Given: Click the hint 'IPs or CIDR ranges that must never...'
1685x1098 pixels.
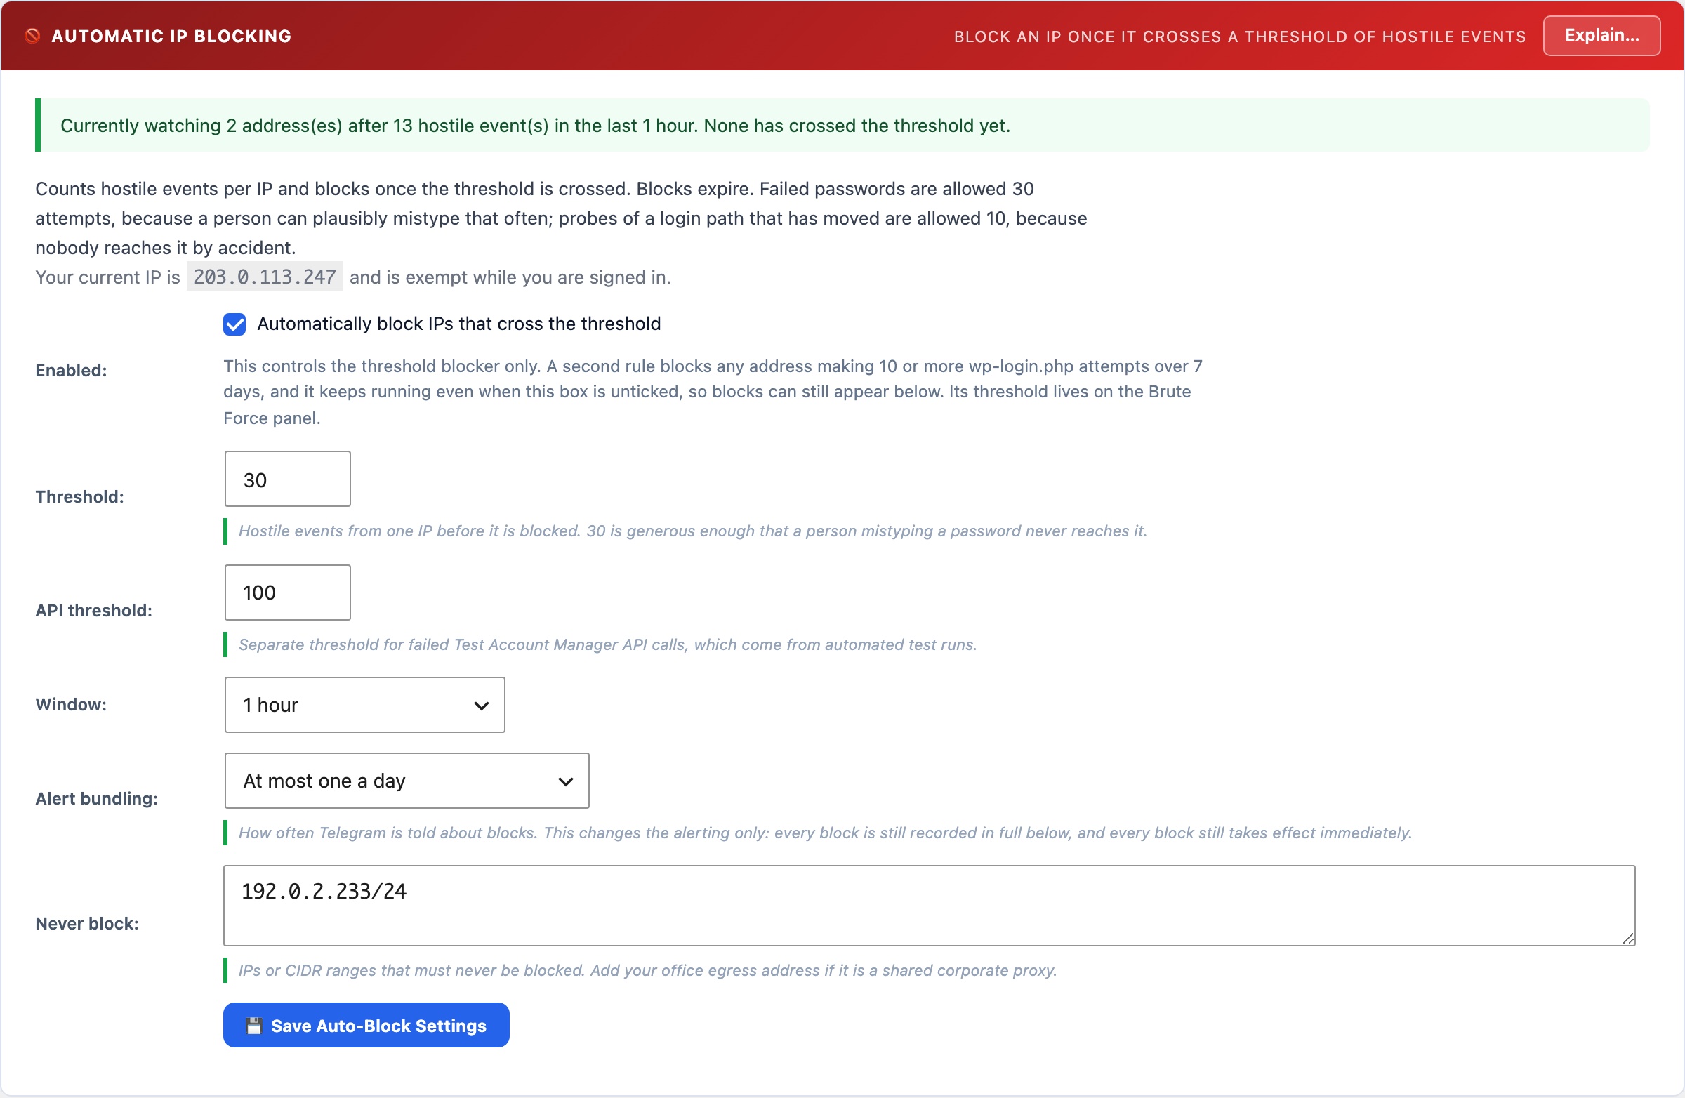Looking at the screenshot, I should point(647,970).
